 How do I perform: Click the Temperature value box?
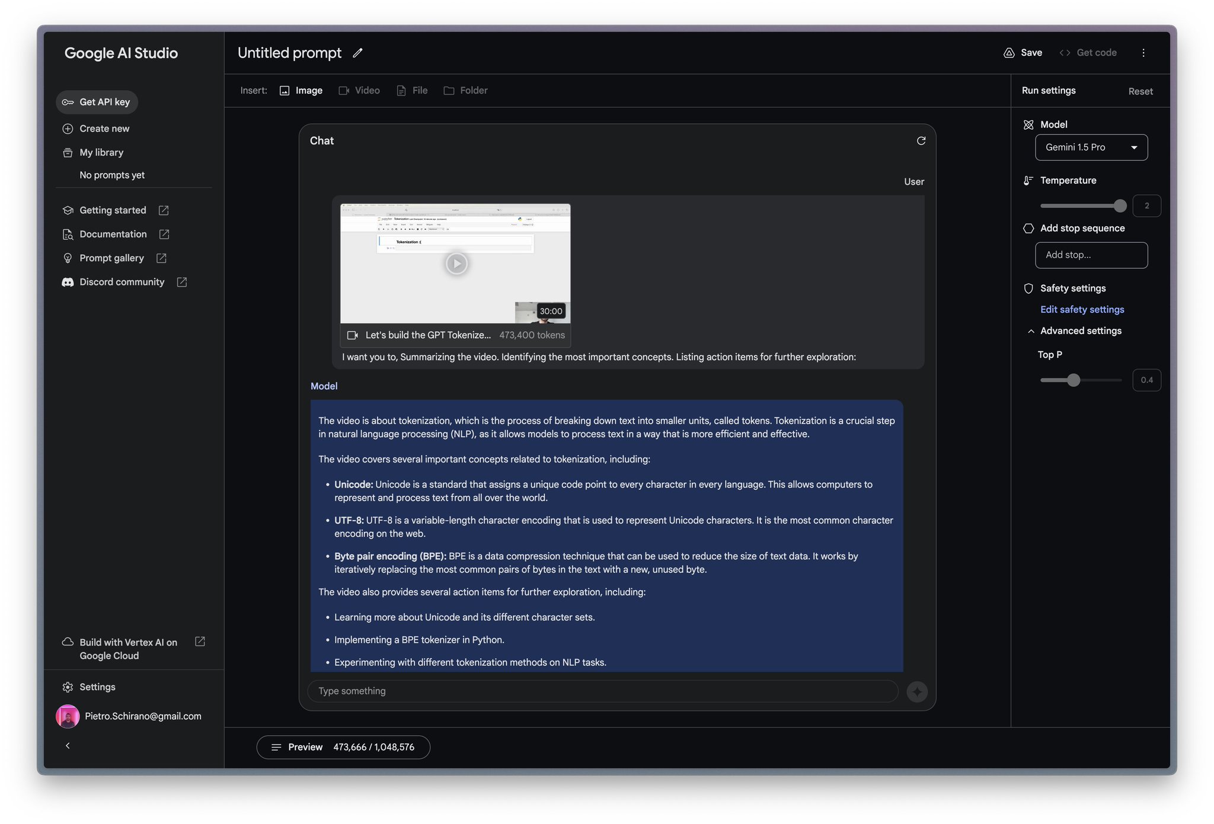[x=1146, y=206]
